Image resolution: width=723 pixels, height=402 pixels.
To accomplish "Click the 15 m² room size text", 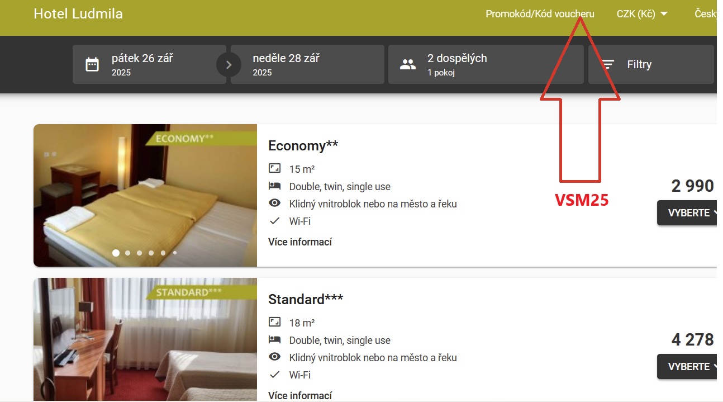I will 302,169.
